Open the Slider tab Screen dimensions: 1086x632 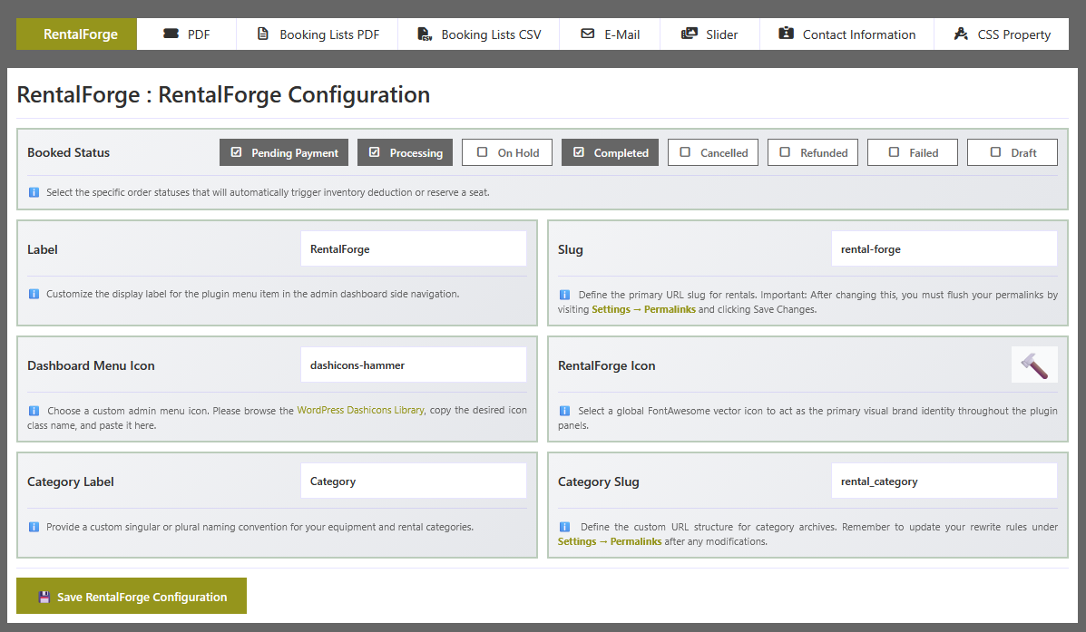[709, 34]
